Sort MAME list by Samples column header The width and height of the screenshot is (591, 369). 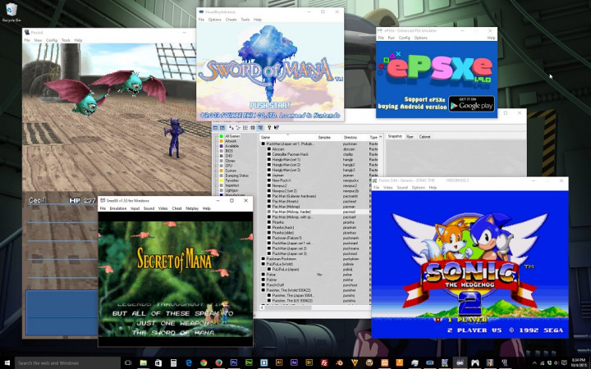[328, 138]
